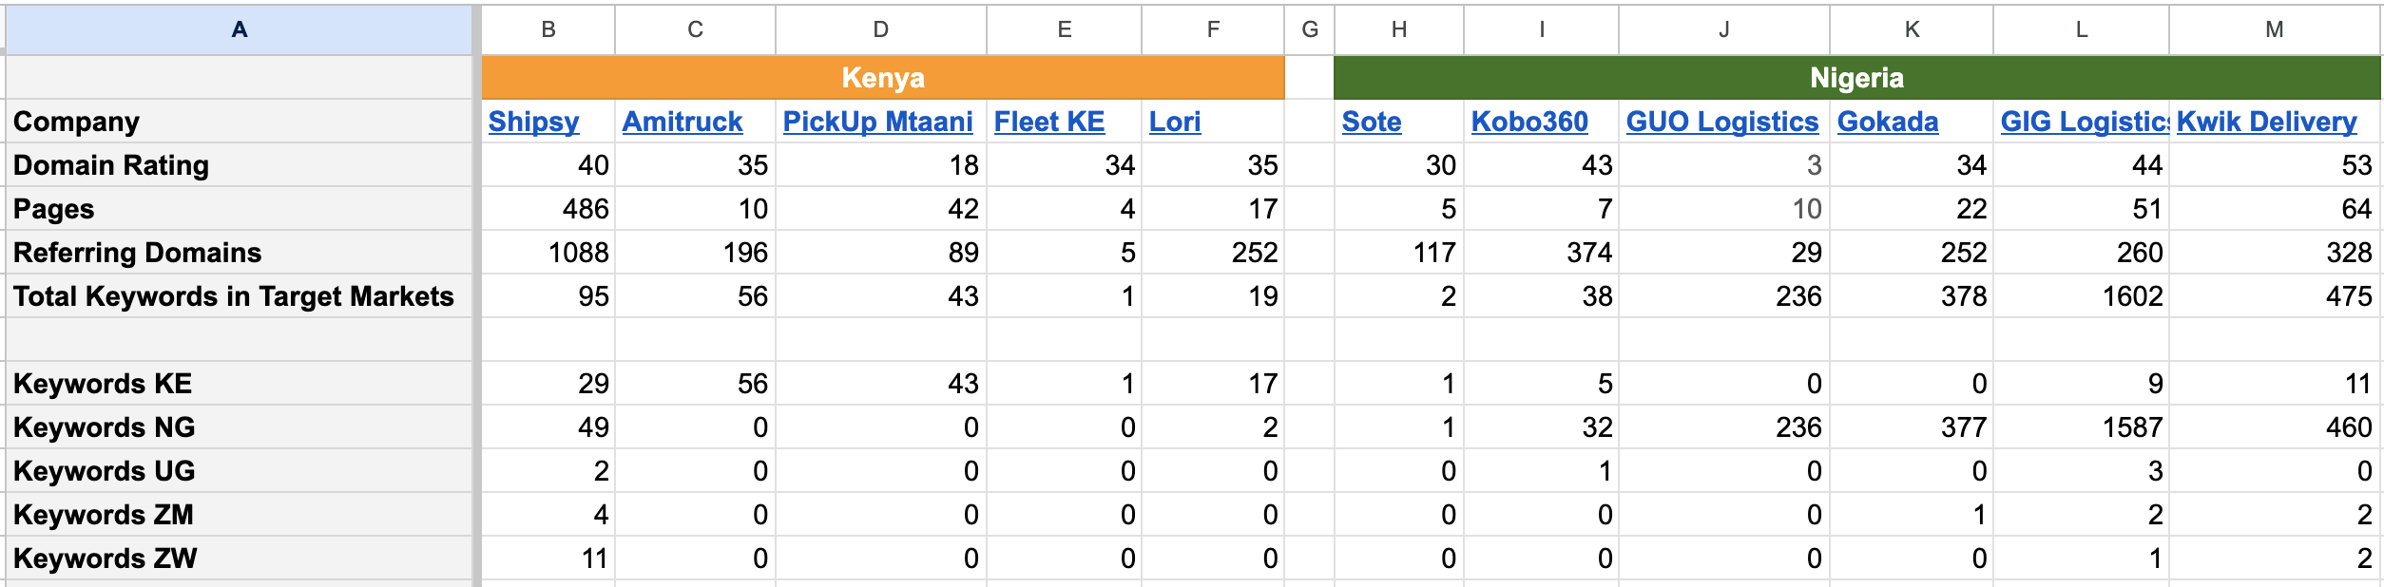This screenshot has width=2384, height=587.
Task: Open the Shipsy company link
Action: 533,122
